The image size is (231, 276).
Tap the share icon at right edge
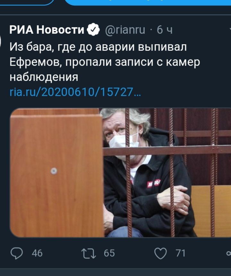click(228, 253)
